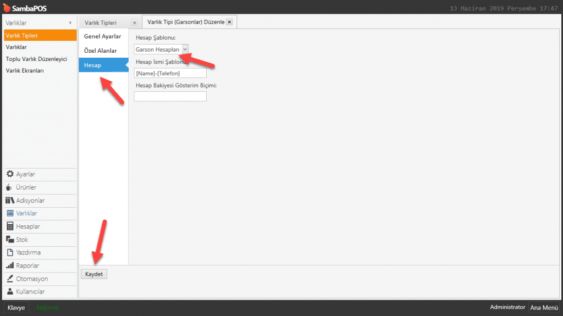Open the Klavye on-screen keyboard button

(16, 308)
